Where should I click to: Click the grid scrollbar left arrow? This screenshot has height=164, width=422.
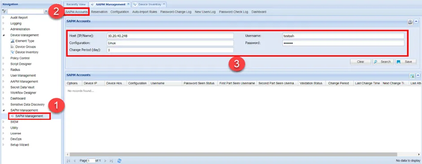67,154
